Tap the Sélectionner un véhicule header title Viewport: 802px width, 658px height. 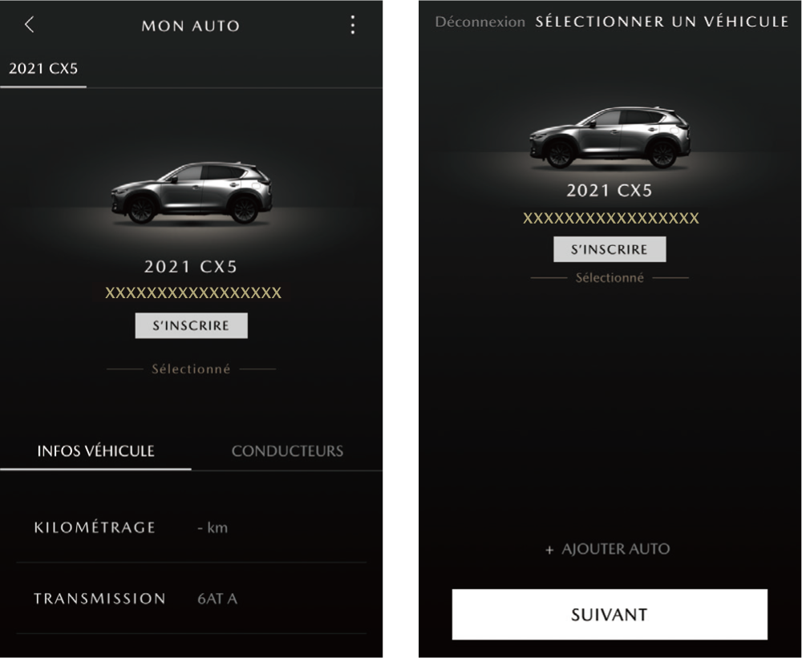pos(662,22)
